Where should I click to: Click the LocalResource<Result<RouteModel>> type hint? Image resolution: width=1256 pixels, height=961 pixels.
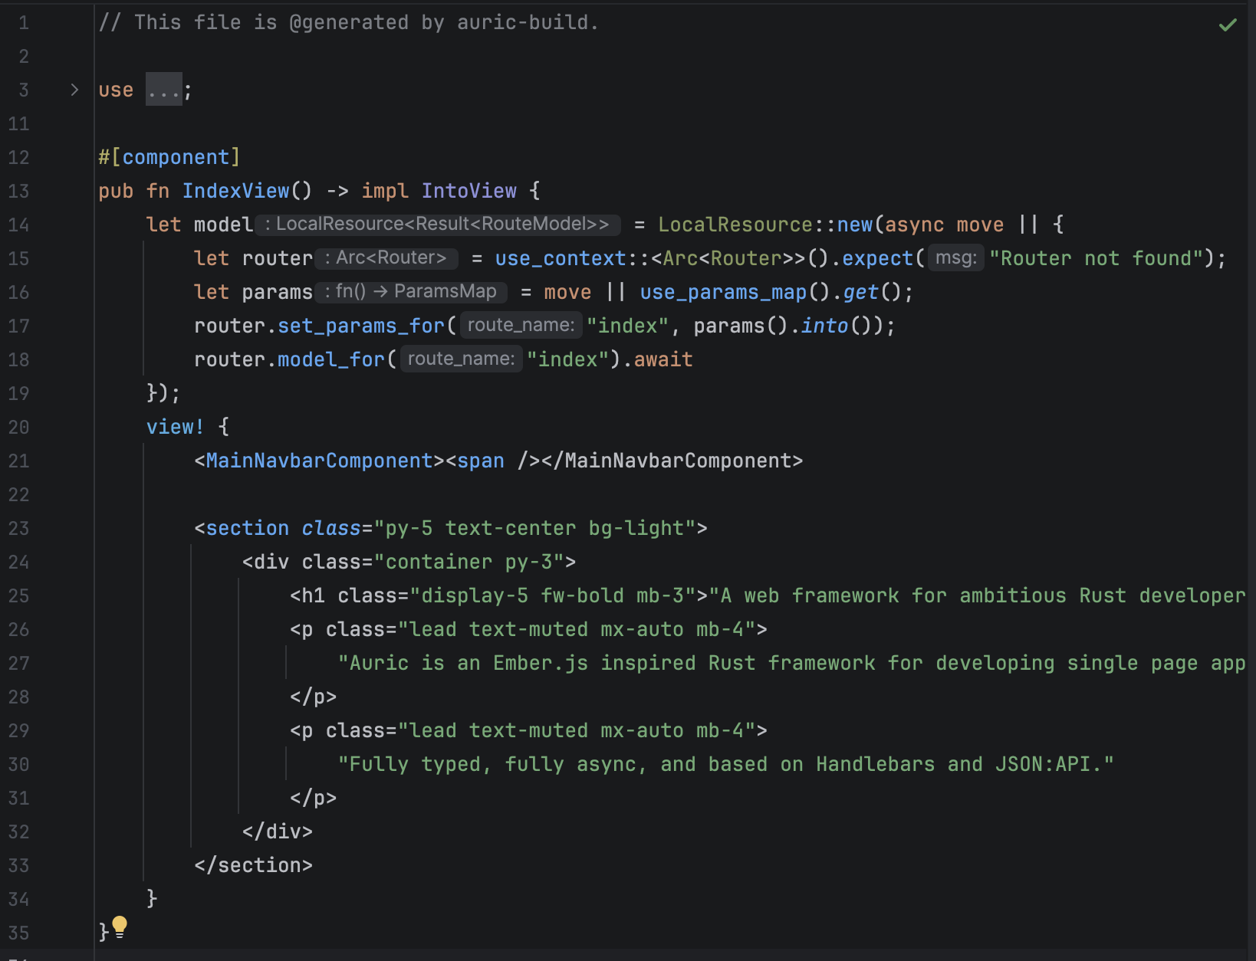click(438, 225)
